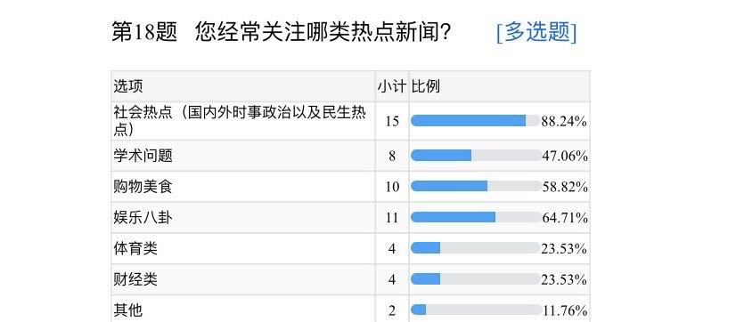Image resolution: width=736 pixels, height=322 pixels.
Task: Click the count 15 cell
Action: click(x=392, y=121)
